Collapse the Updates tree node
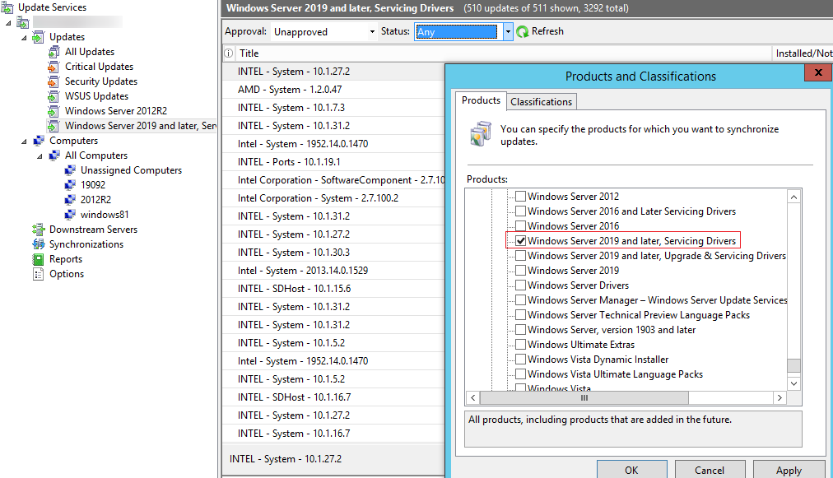The width and height of the screenshot is (833, 478). (24, 38)
